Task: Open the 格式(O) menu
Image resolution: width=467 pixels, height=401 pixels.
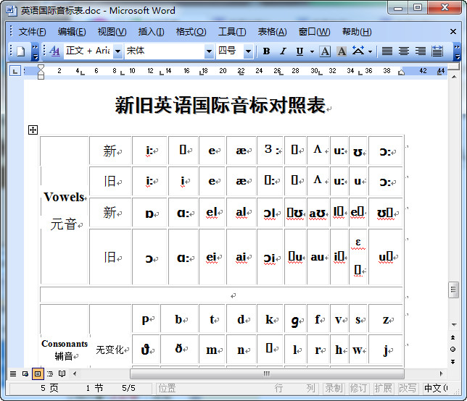Action: (x=191, y=32)
